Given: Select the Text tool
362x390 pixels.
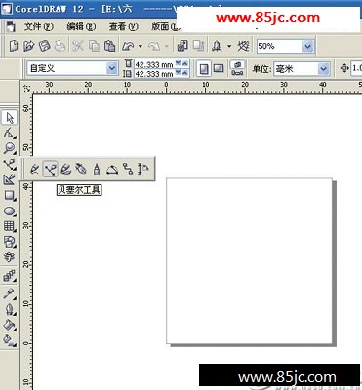Looking at the screenshot, I should point(10,257).
